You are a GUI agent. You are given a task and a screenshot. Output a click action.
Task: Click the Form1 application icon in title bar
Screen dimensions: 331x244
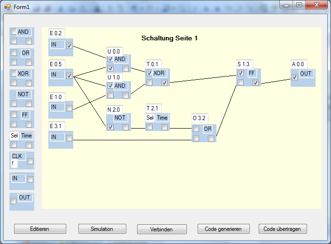click(x=8, y=7)
